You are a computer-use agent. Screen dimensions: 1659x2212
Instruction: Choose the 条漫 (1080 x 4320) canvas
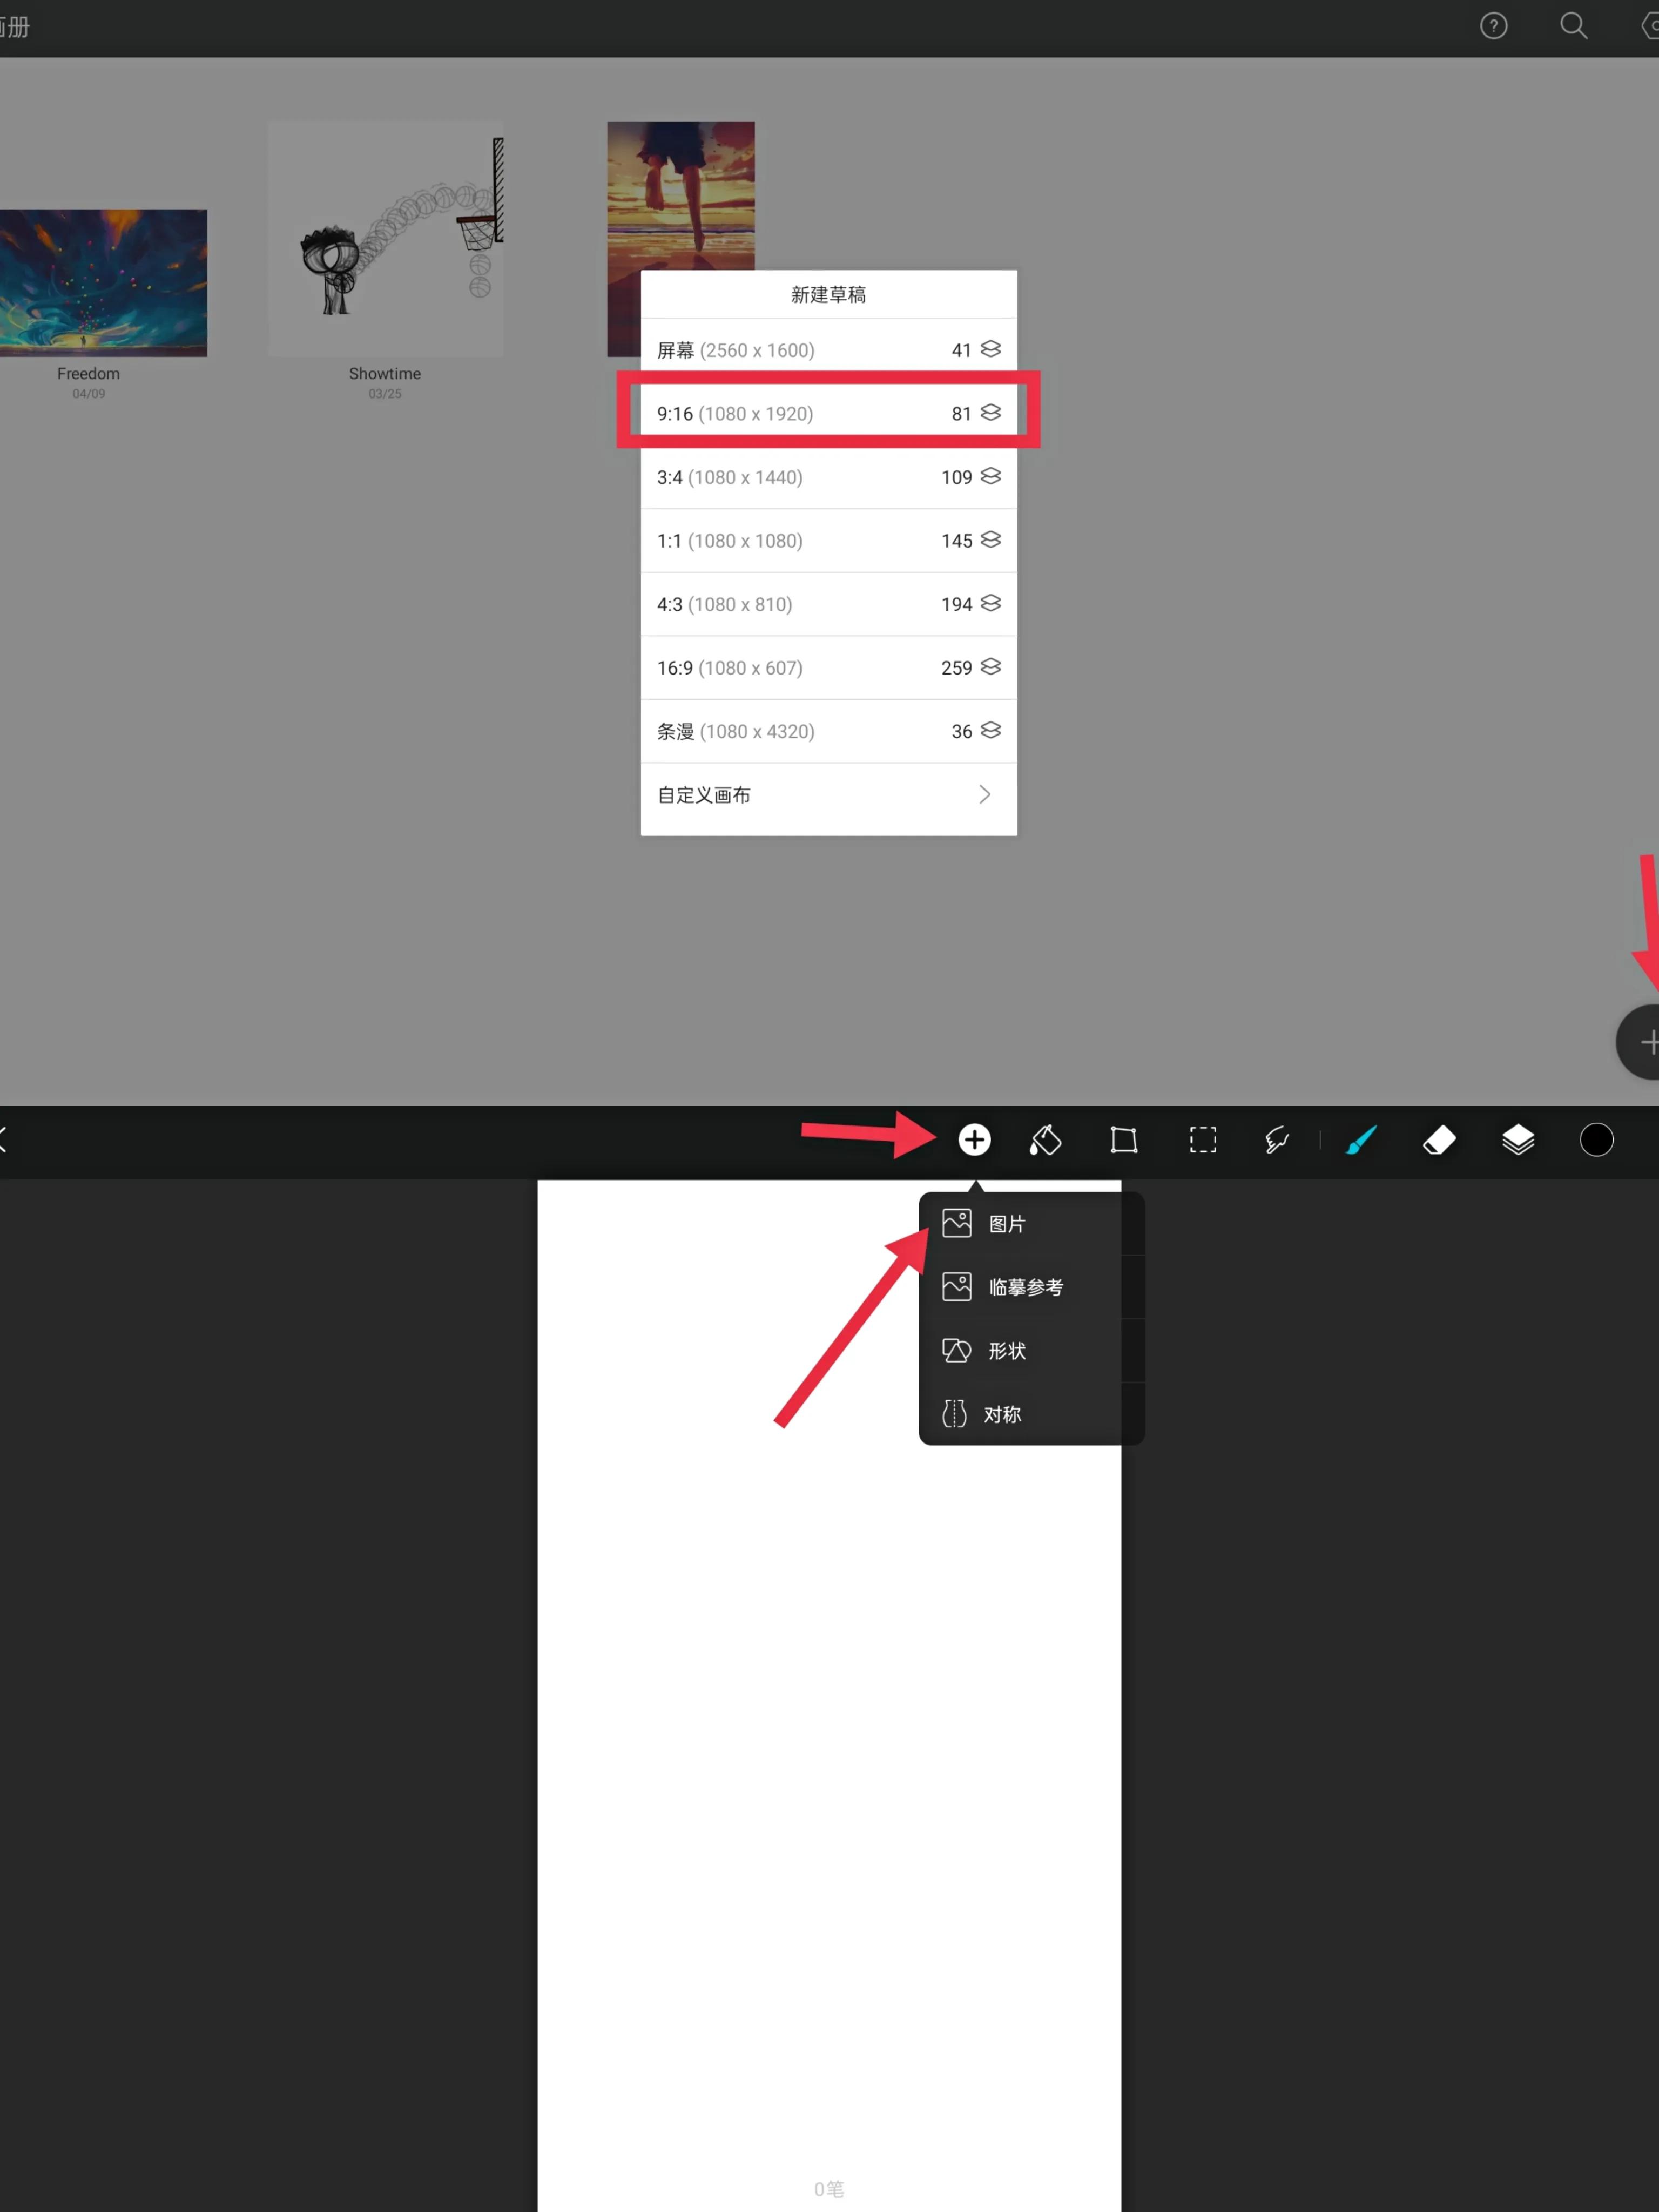pyautogui.click(x=828, y=731)
